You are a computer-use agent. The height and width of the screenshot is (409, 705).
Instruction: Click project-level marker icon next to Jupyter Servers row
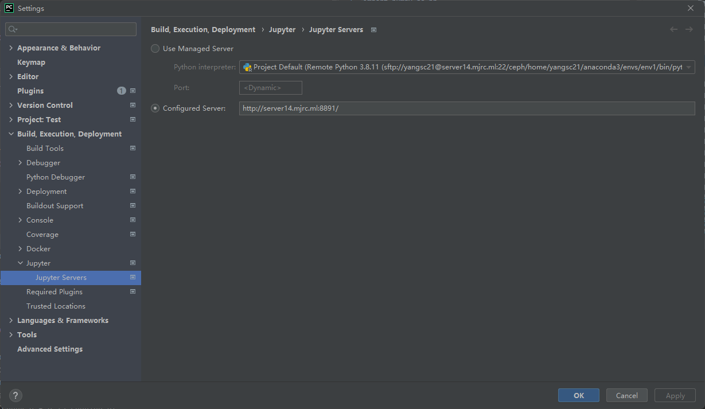(x=133, y=277)
